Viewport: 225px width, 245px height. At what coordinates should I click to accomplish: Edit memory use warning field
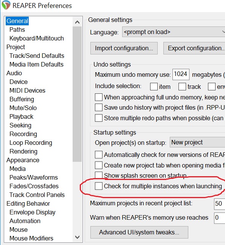click(x=220, y=218)
